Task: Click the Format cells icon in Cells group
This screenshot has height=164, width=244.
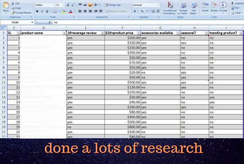Action: click(223, 5)
